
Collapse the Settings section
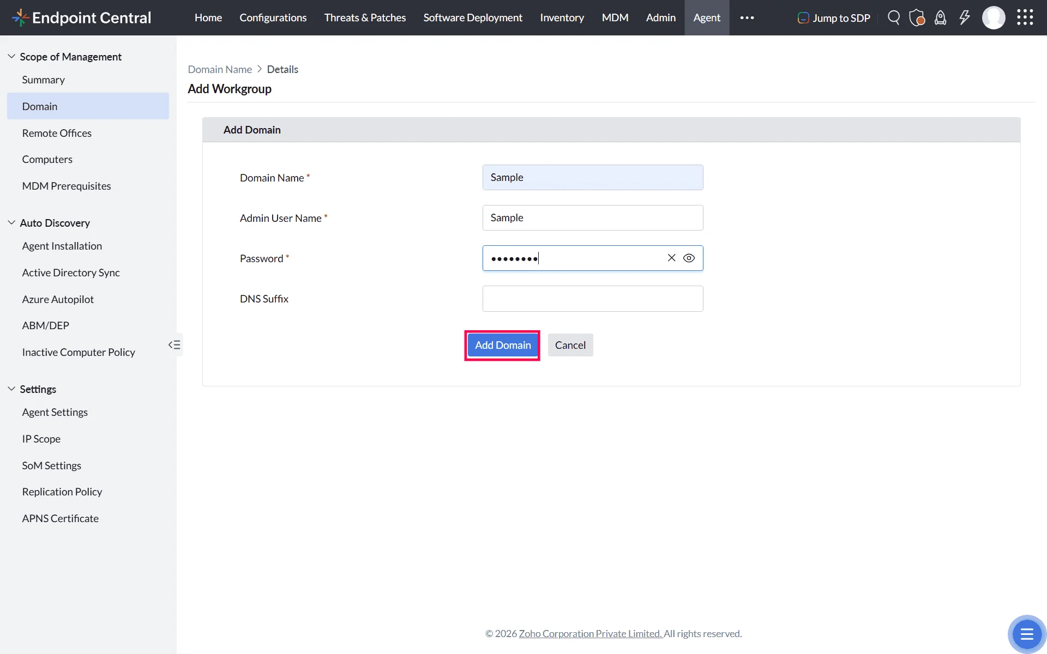coord(11,389)
